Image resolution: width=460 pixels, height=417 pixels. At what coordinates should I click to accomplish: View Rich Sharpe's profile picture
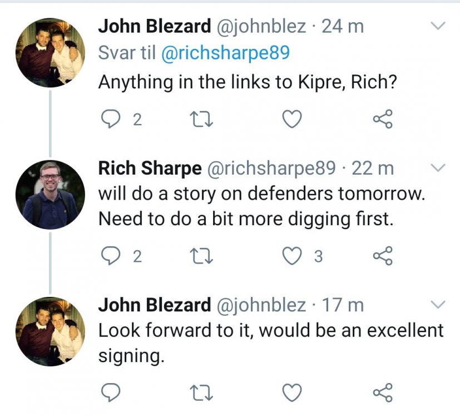click(x=51, y=195)
